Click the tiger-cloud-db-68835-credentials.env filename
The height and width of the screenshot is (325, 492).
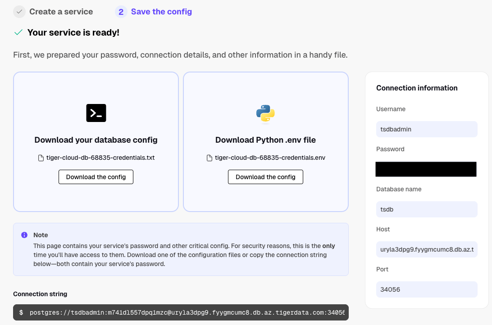270,158
